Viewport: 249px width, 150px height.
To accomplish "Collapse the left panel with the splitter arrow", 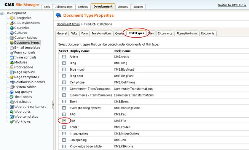I will 53,104.
